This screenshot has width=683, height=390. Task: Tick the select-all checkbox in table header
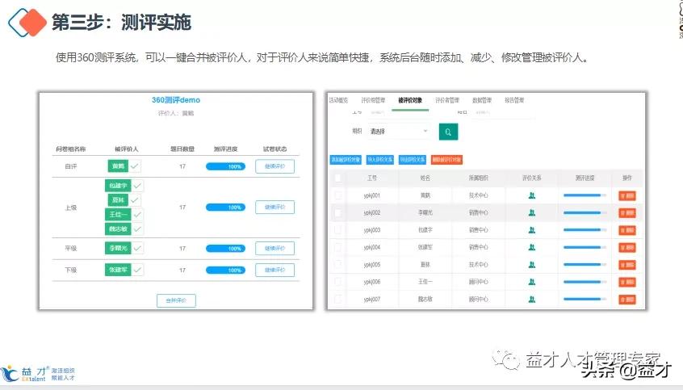click(337, 178)
